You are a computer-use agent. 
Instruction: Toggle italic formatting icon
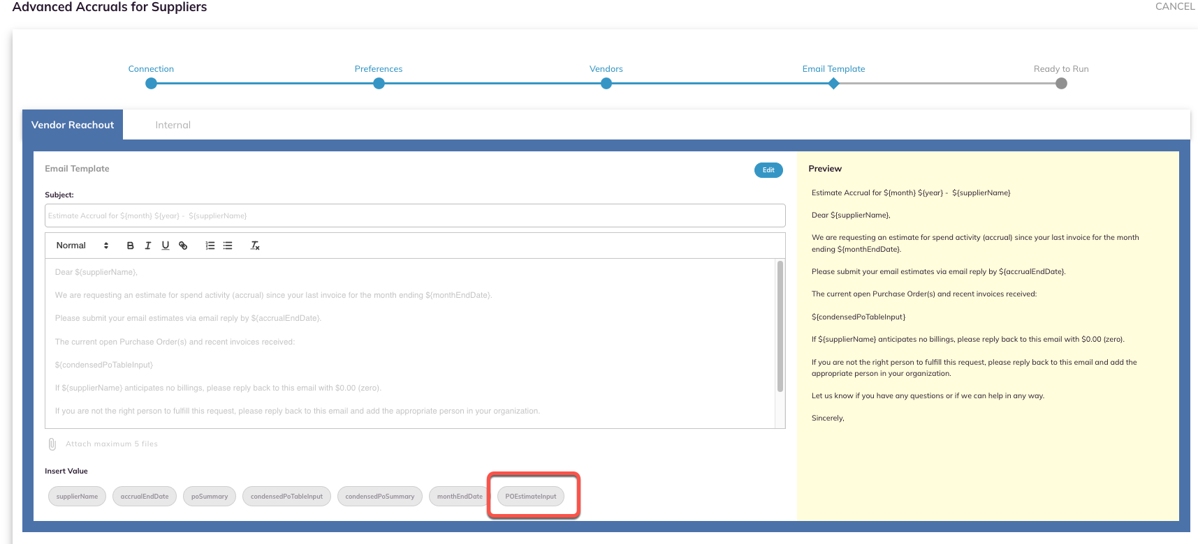[147, 245]
